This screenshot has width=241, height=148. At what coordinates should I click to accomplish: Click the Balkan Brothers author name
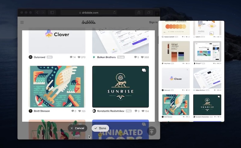pos(106,57)
